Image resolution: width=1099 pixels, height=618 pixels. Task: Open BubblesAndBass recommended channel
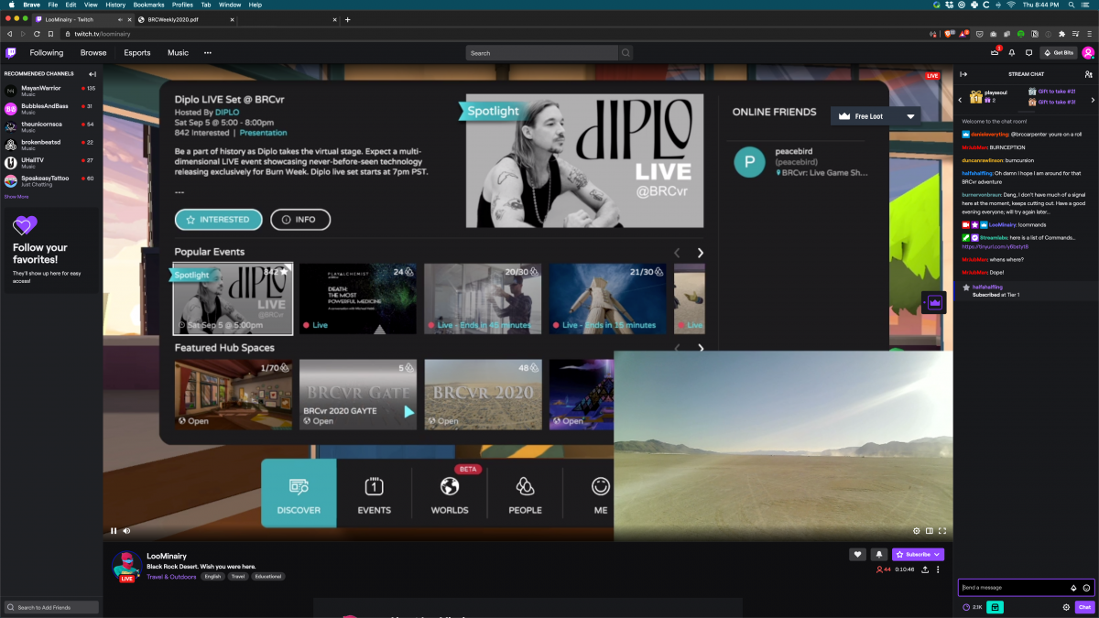50,108
